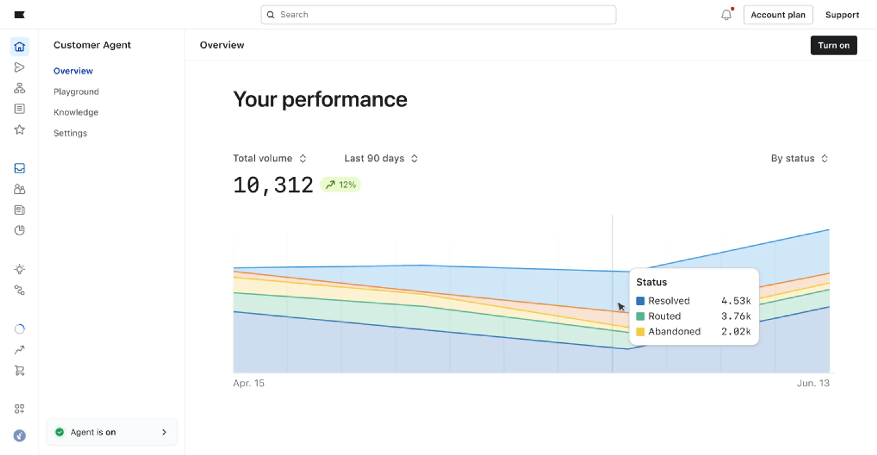Click the Resolved blue legend swatch
The width and height of the screenshot is (877, 455).
click(x=640, y=301)
